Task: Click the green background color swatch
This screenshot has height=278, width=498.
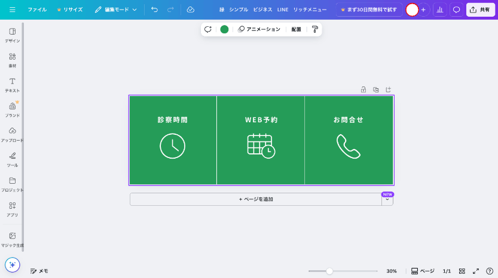Action: click(x=224, y=29)
